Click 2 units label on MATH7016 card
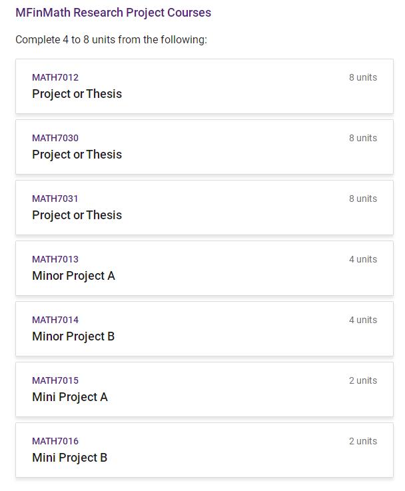This screenshot has width=405, height=491. coord(363,441)
